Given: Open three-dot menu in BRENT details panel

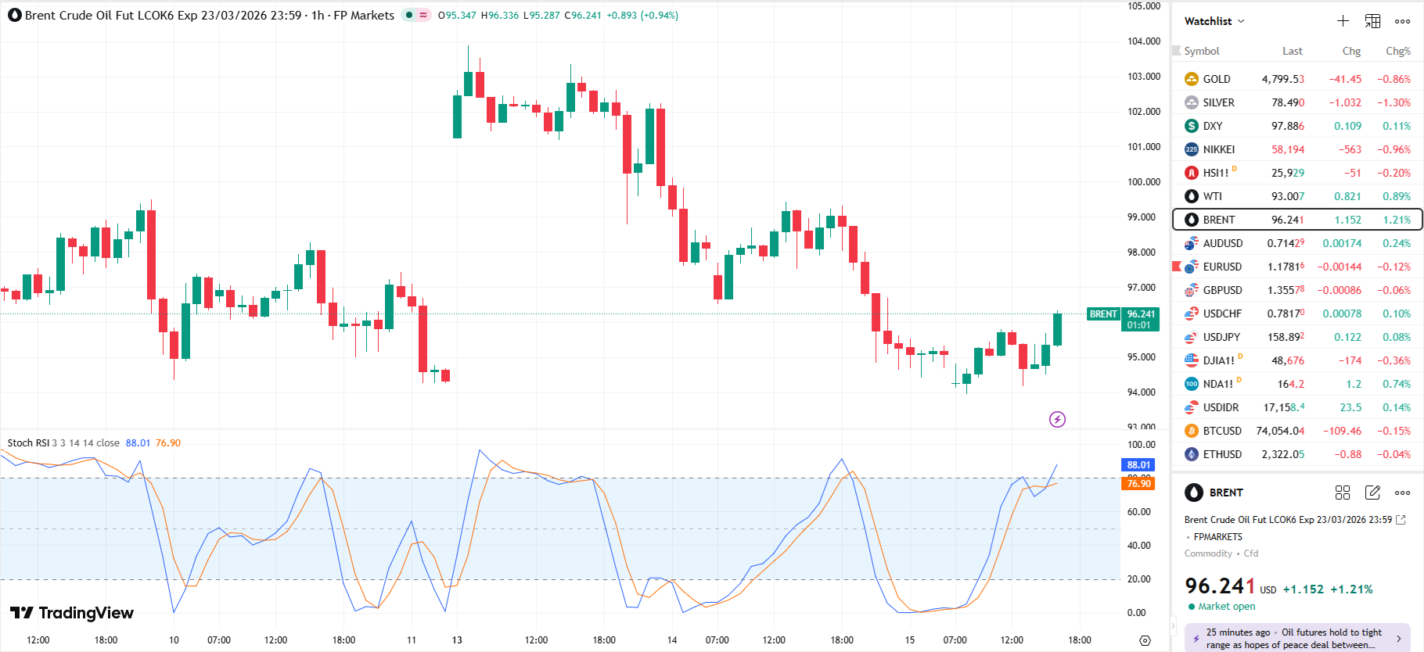Looking at the screenshot, I should point(1402,493).
